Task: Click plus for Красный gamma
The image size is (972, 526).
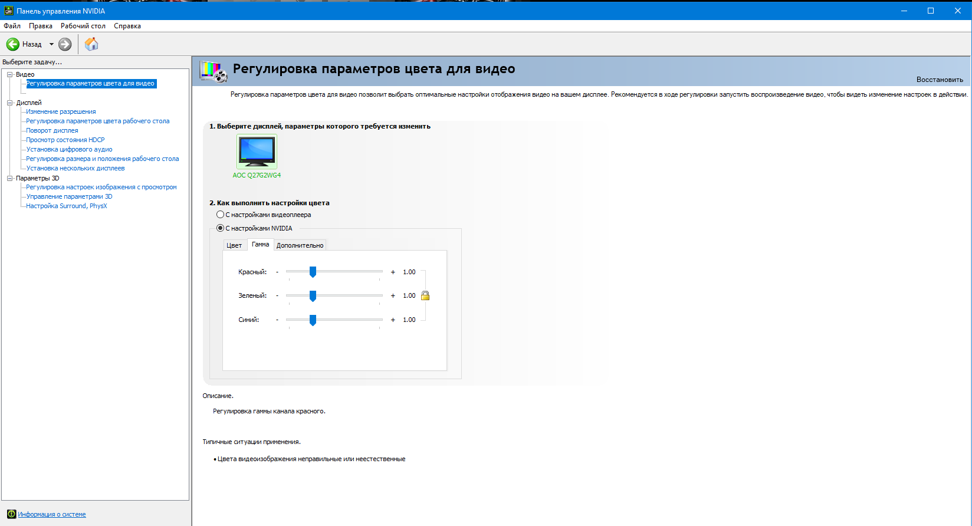Action: point(393,272)
